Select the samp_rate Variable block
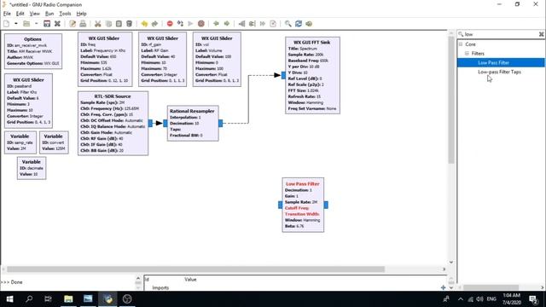 [x=20, y=142]
